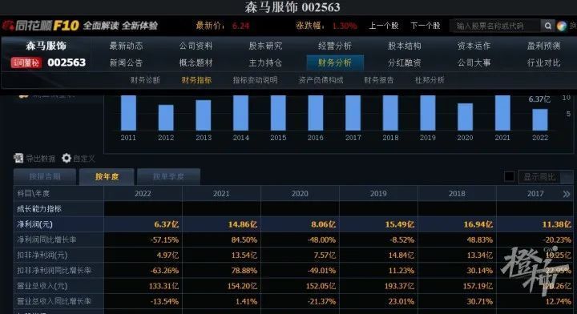577x314 pixels.
Task: Open the 分红融资 menu
Action: coord(405,62)
